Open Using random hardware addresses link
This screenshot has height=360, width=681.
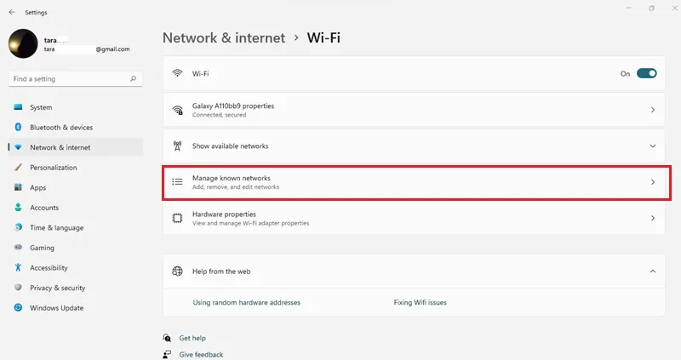(246, 302)
